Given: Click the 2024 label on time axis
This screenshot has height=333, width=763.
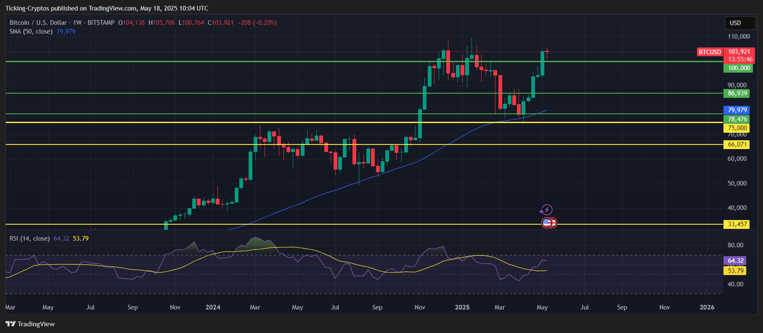Looking at the screenshot, I should click(213, 307).
